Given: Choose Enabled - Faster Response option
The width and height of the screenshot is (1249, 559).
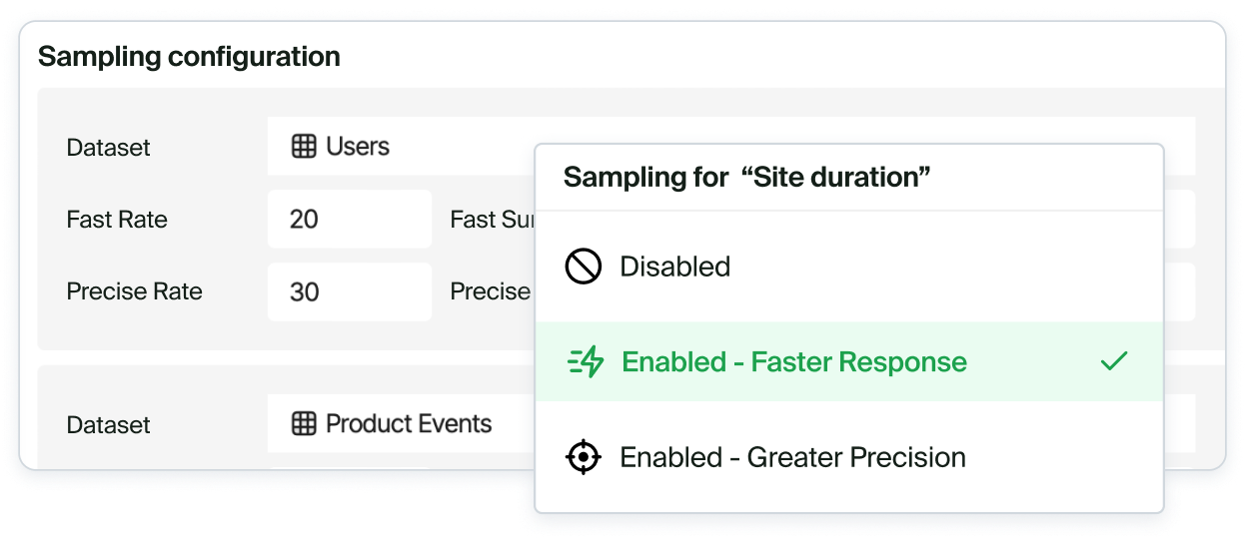Looking at the screenshot, I should click(793, 361).
